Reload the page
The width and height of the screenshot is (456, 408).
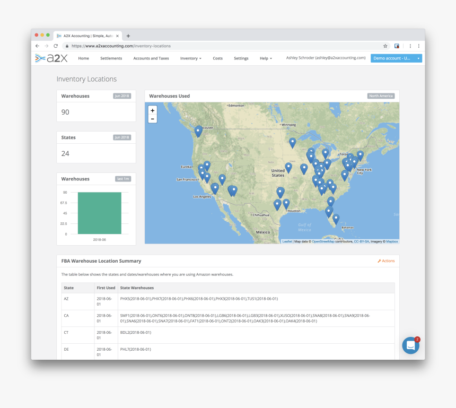point(56,46)
